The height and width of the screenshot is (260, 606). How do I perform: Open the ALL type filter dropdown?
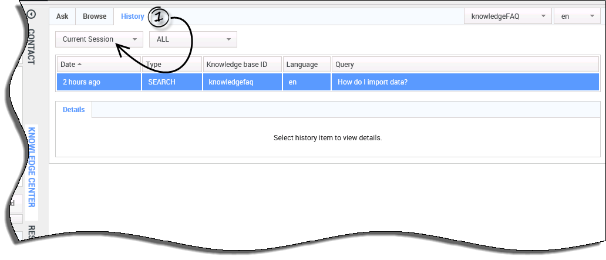[193, 39]
